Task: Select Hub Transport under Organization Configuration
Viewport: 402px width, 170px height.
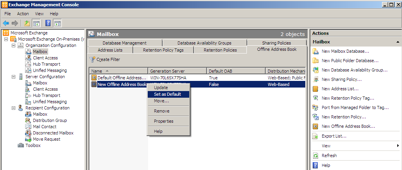Action: tap(47, 64)
